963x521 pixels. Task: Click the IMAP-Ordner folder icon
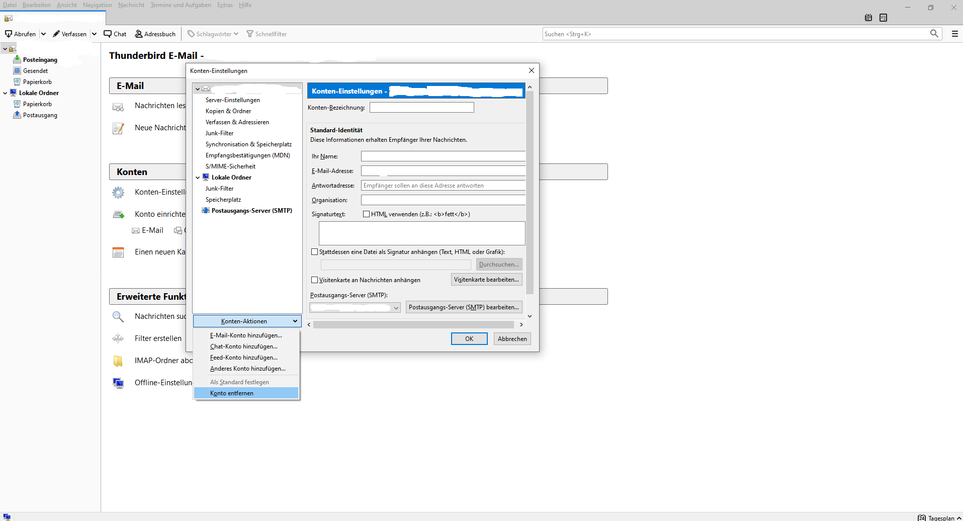[x=118, y=361]
